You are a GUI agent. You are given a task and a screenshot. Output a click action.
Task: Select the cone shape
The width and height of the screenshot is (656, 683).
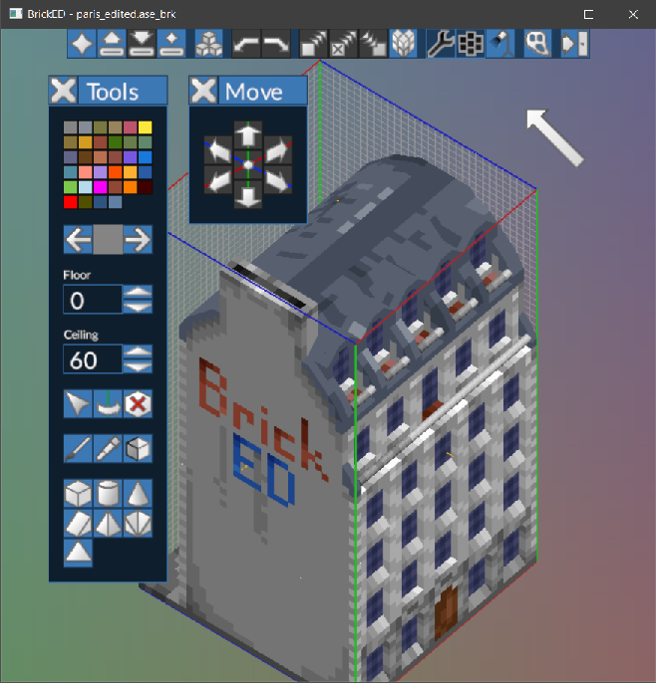138,493
